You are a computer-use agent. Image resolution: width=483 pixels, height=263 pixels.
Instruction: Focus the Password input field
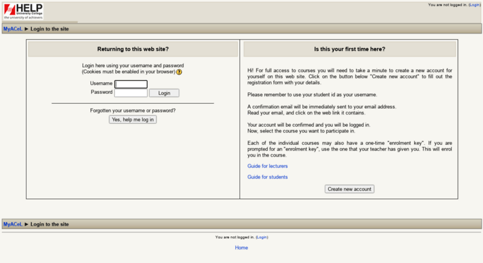click(x=131, y=93)
